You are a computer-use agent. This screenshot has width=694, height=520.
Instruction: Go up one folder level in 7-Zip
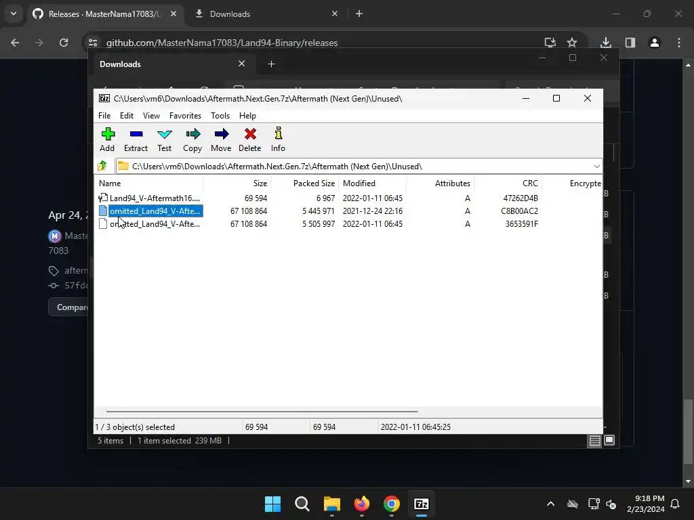[x=103, y=167]
